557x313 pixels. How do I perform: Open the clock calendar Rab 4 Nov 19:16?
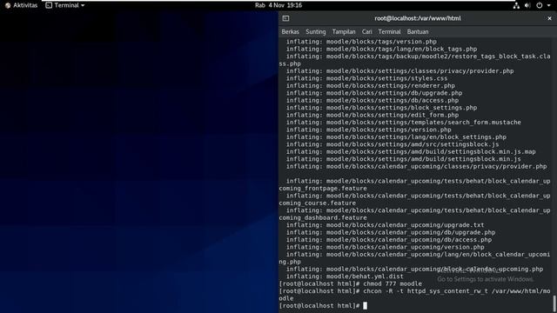pyautogui.click(x=278, y=5)
